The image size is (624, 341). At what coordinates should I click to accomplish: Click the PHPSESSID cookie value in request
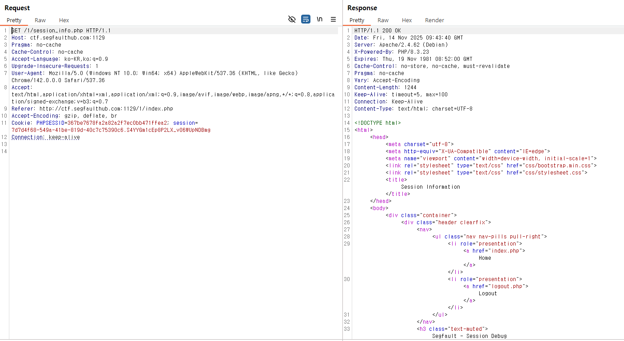click(117, 123)
